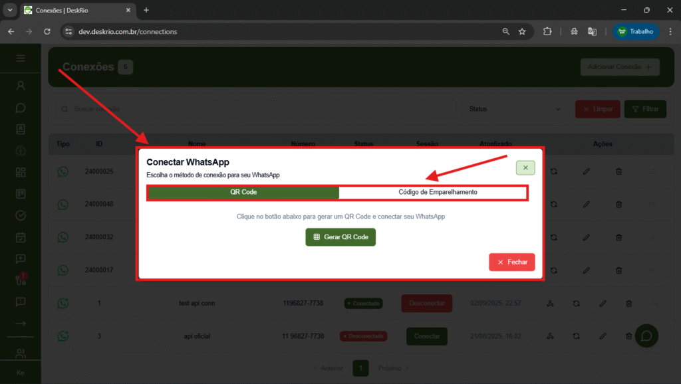
Task: Click the Ke avatar in the sidebar
Action: pyautogui.click(x=21, y=373)
